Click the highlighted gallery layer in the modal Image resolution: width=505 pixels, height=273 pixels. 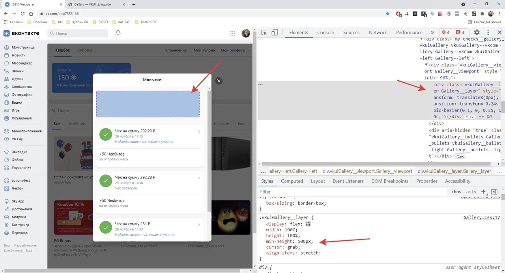click(148, 104)
